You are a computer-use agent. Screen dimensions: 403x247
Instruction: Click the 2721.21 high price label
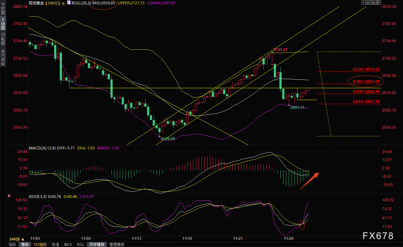click(281, 50)
